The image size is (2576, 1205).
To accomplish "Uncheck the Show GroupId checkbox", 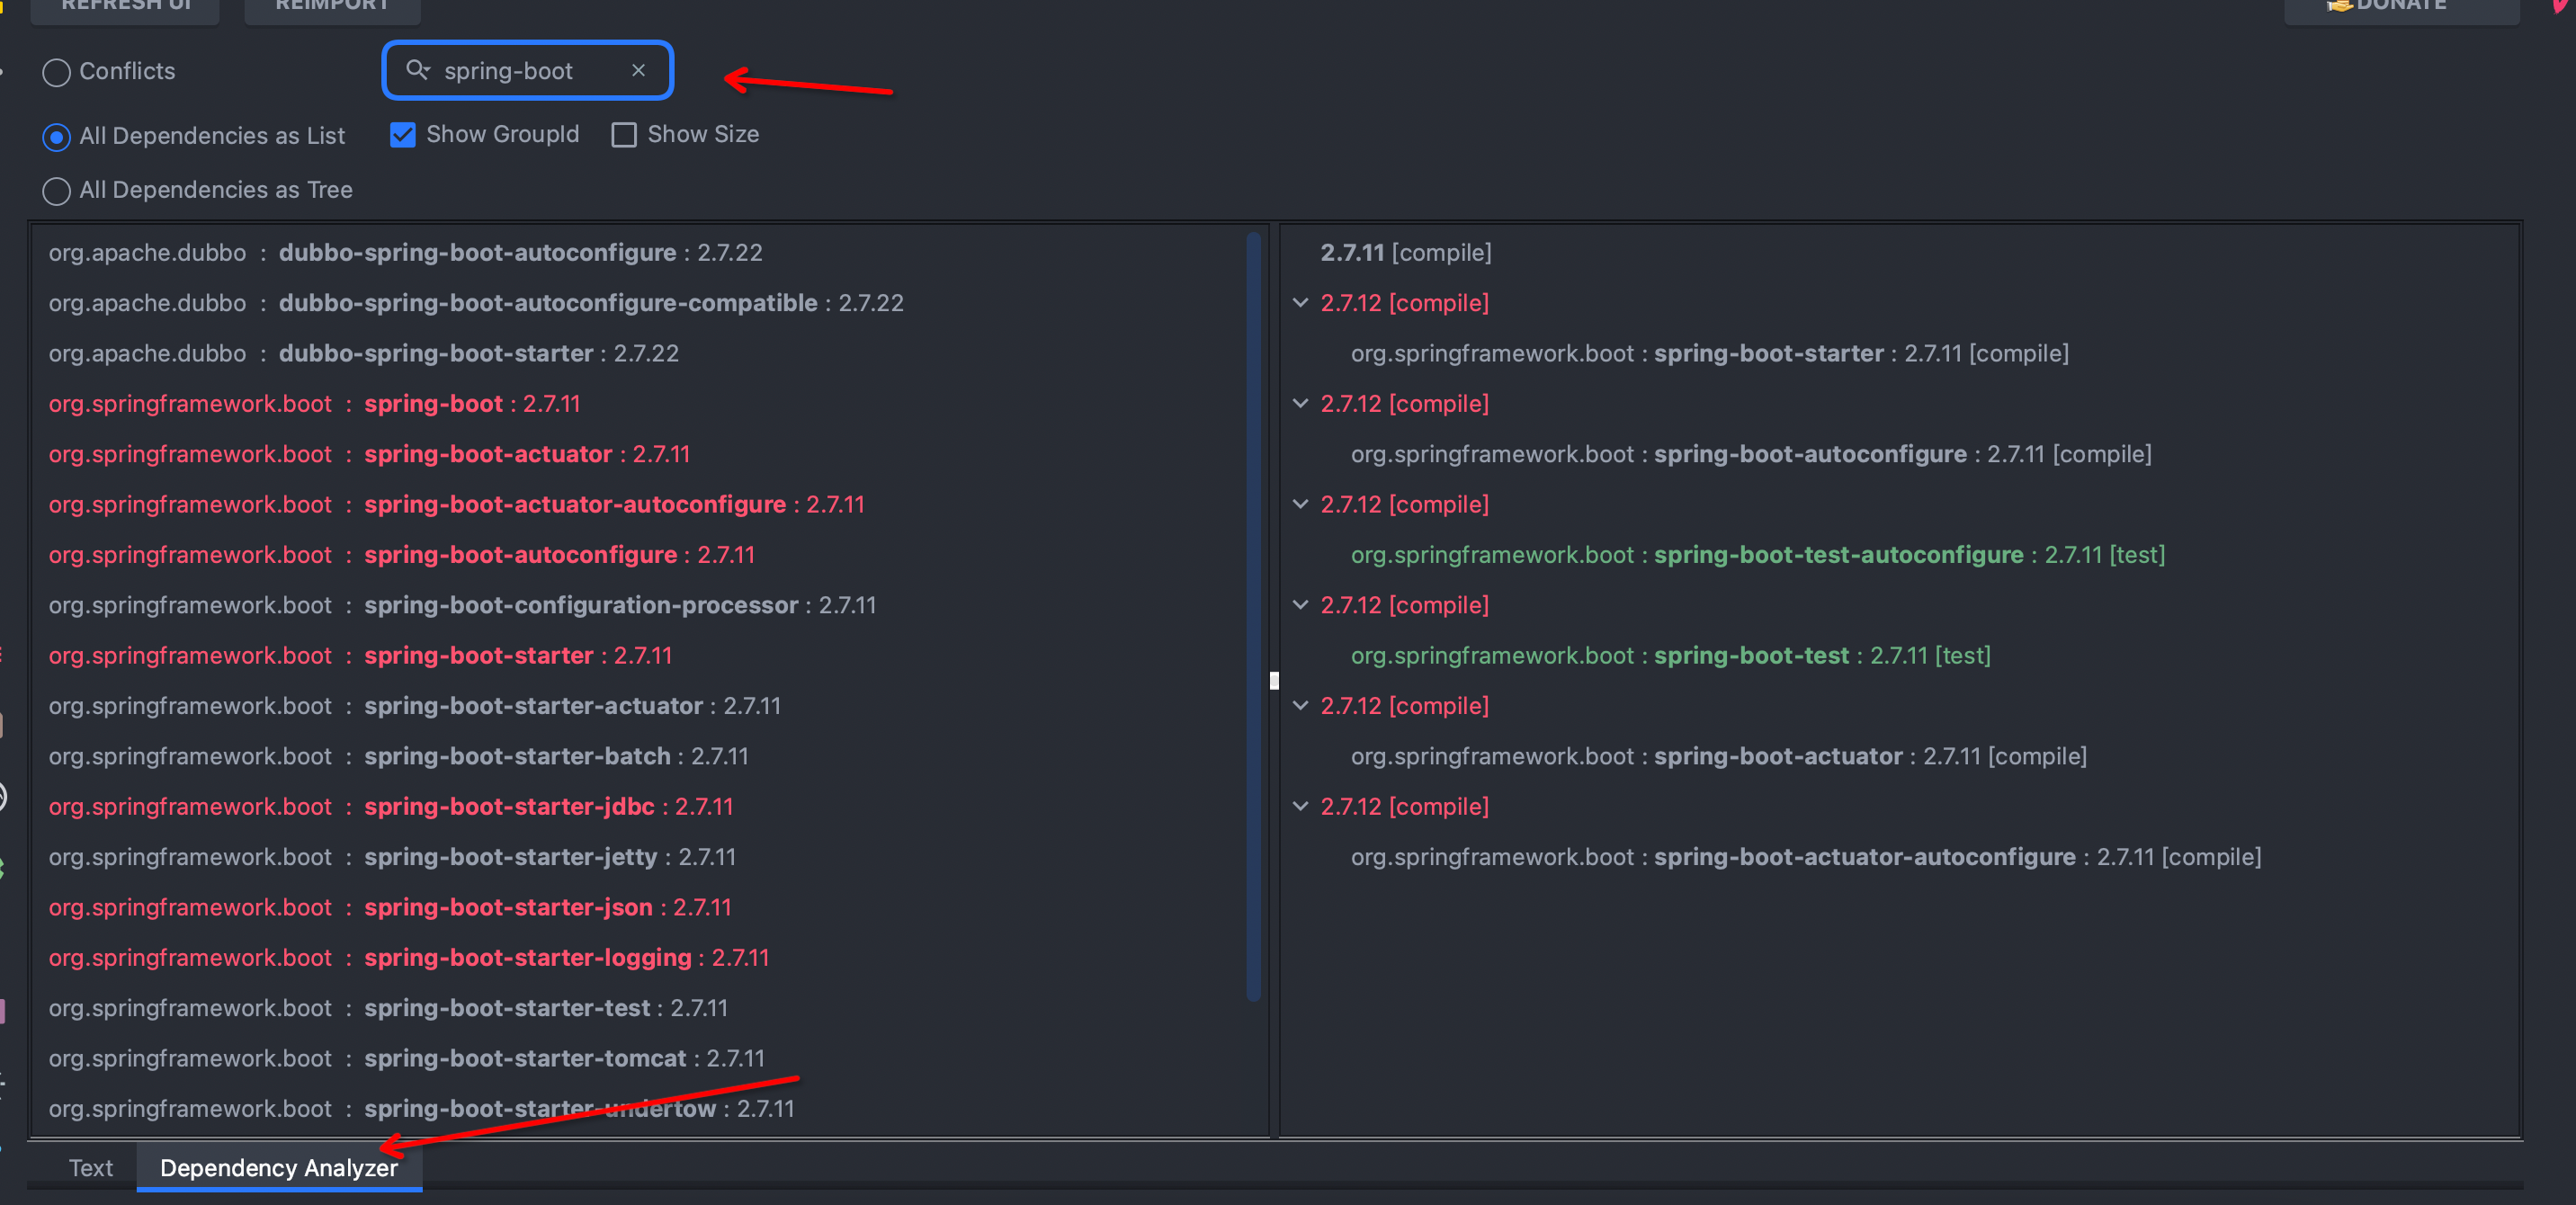I will [x=402, y=134].
